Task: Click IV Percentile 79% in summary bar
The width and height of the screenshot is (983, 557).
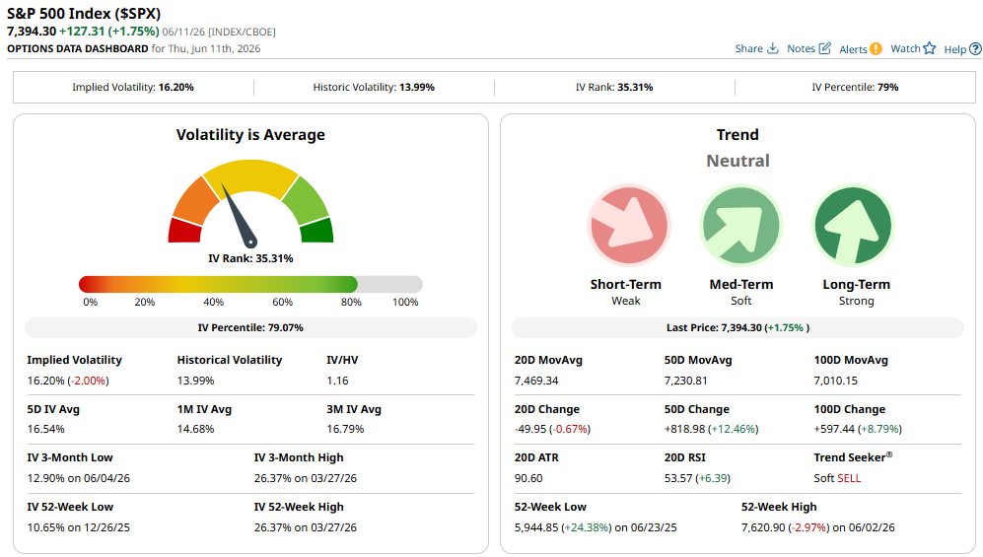Action: tap(855, 87)
